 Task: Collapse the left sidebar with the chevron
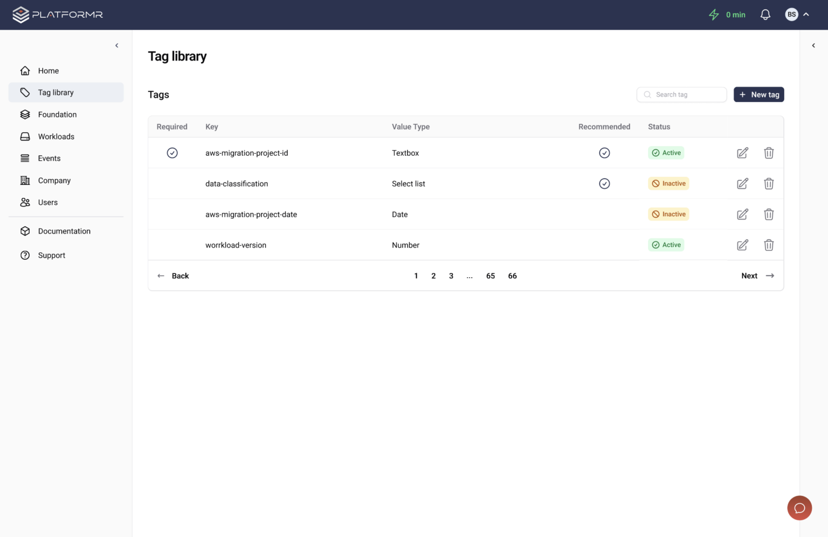tap(116, 45)
